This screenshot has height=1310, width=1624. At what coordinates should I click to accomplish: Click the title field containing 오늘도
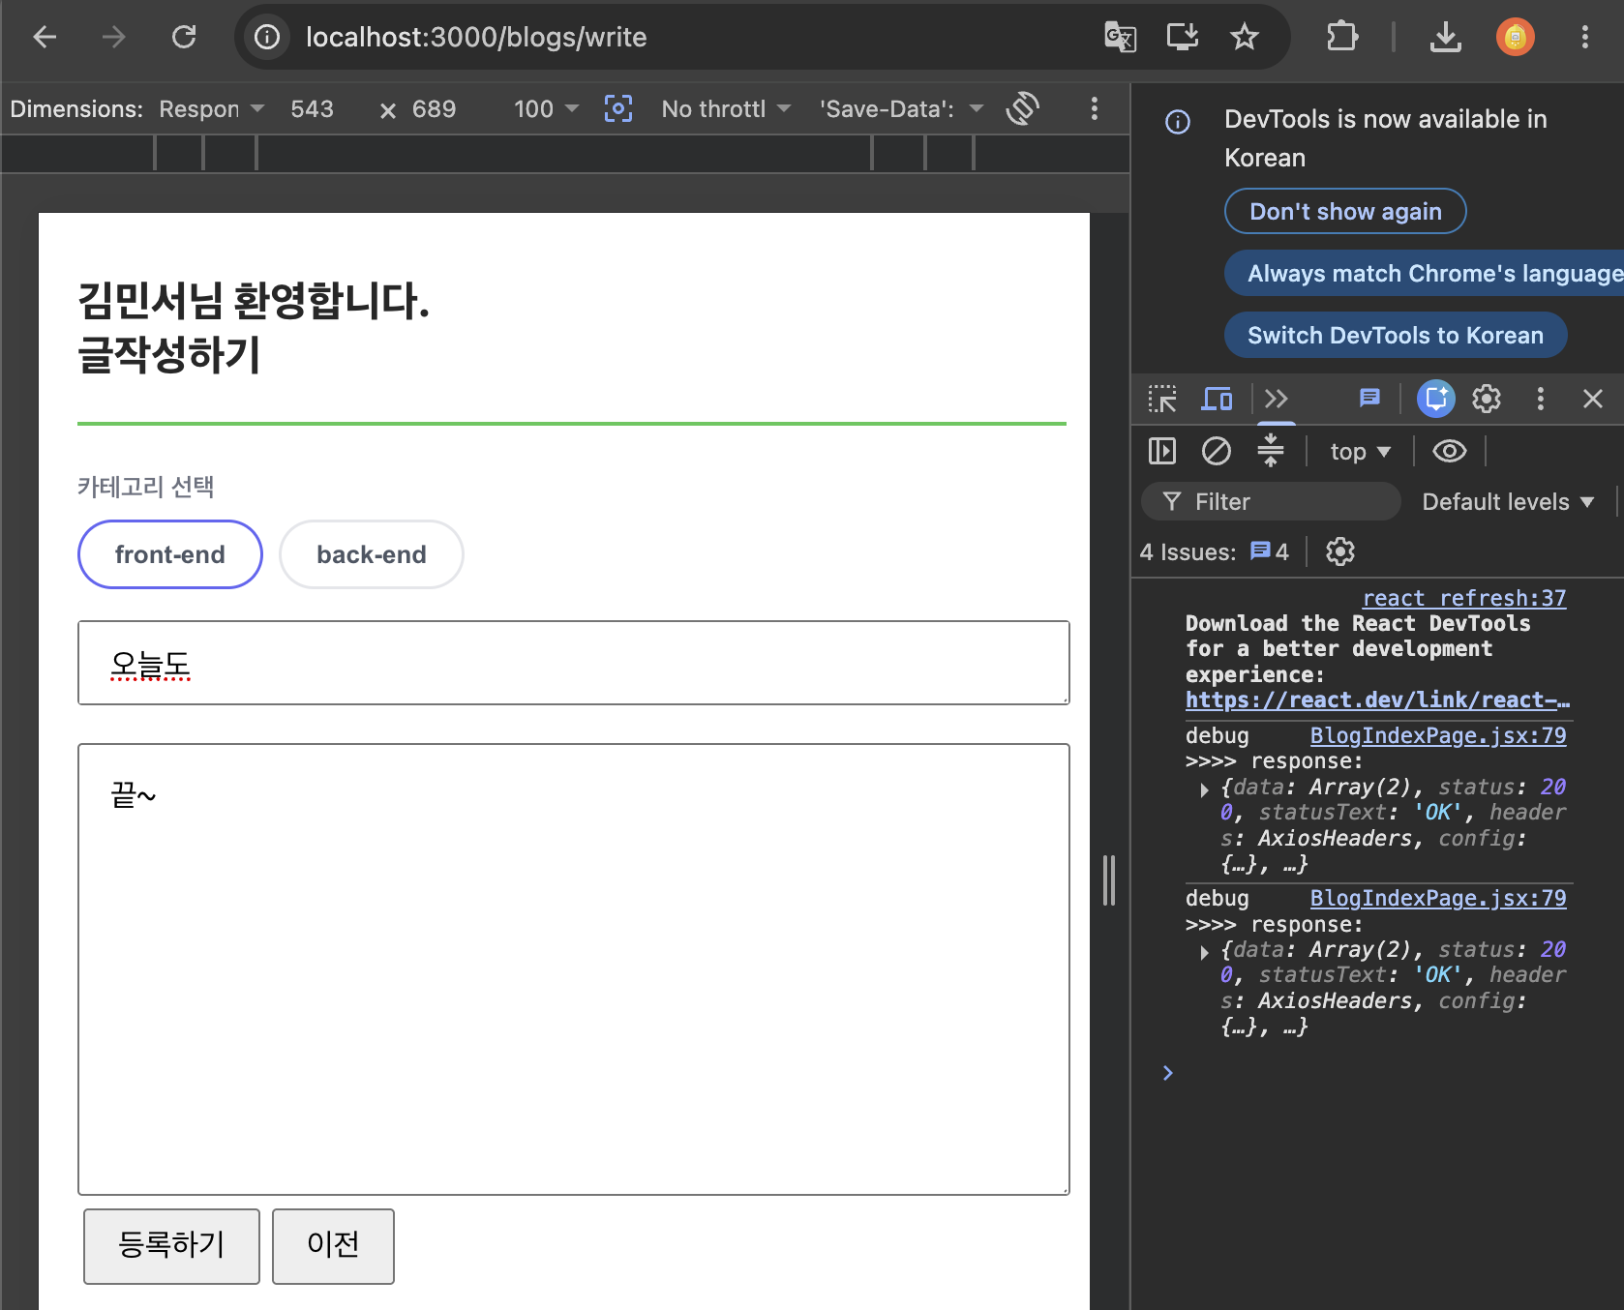(x=574, y=663)
